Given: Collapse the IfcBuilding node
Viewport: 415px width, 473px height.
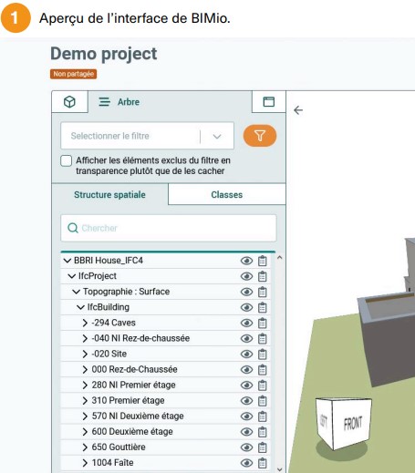Looking at the screenshot, I should click(x=80, y=307).
